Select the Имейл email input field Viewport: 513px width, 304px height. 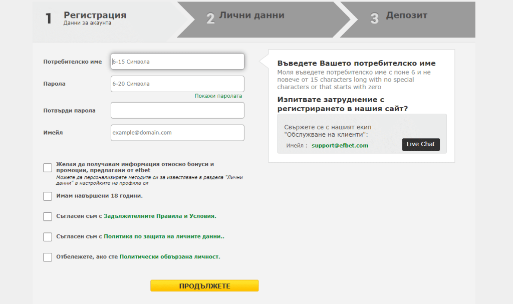tap(177, 133)
